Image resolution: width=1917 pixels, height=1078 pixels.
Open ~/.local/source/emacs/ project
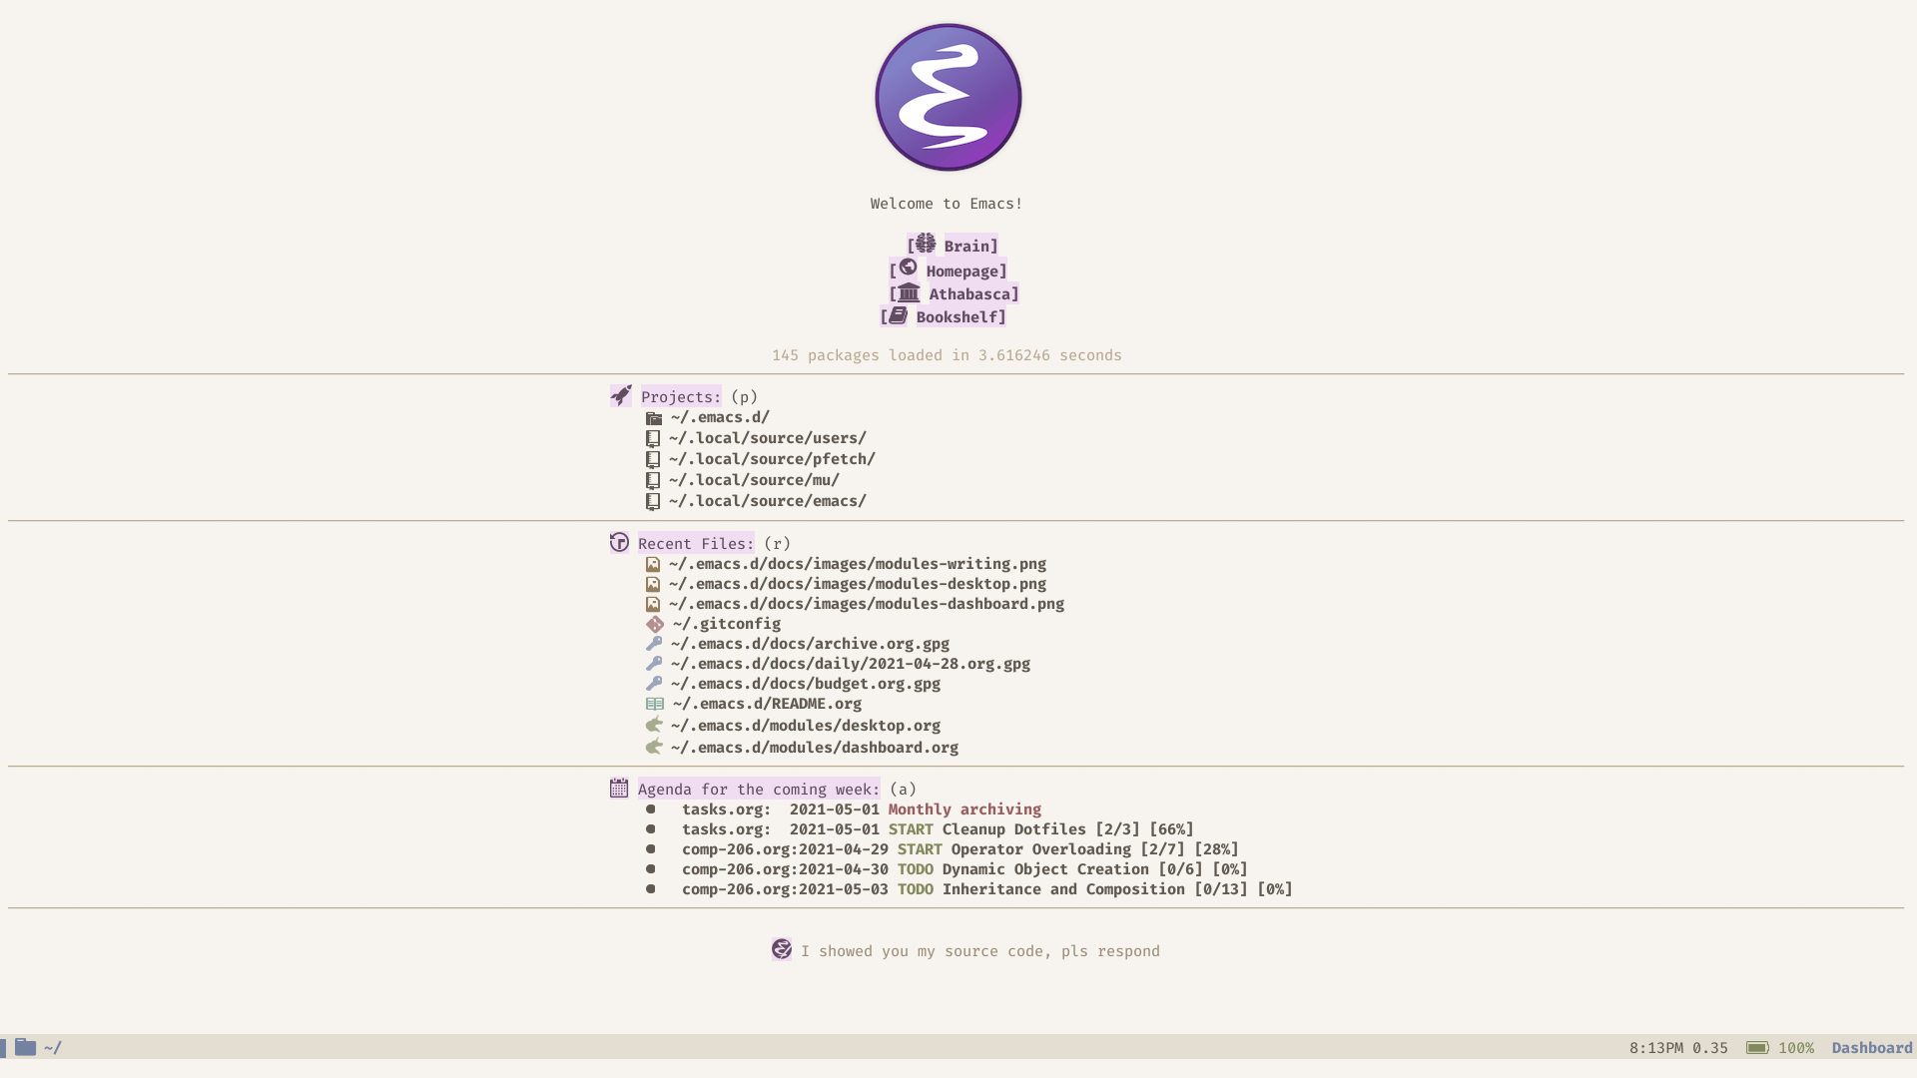(x=766, y=500)
